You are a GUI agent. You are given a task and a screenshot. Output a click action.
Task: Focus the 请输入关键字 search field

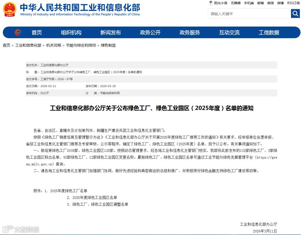[x=249, y=14]
